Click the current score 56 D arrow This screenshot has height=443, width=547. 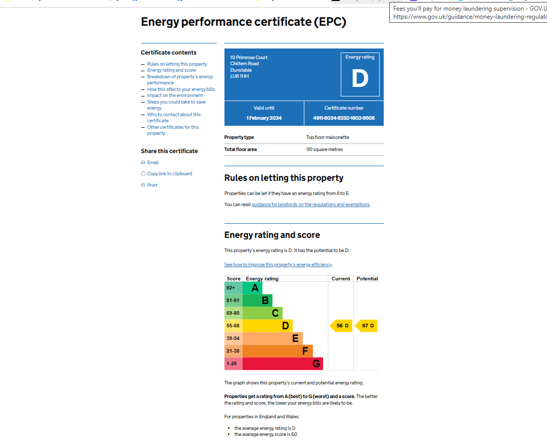(x=341, y=325)
